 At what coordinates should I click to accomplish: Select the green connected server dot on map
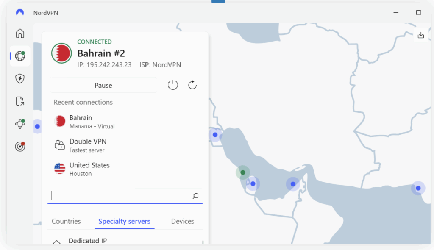coord(243,172)
